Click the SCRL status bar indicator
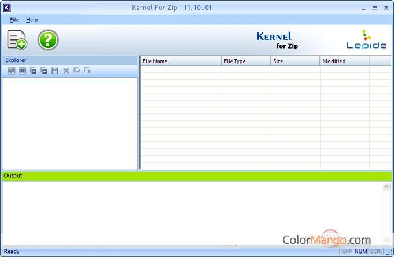 [376, 251]
